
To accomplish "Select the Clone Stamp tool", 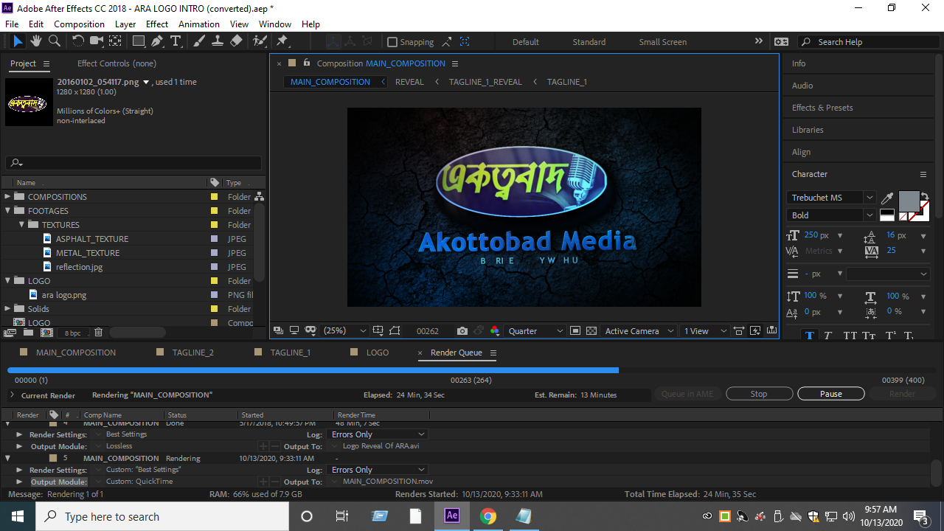I will (x=218, y=41).
